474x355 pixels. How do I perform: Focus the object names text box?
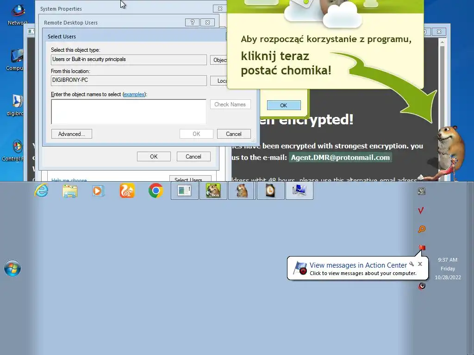(129, 112)
